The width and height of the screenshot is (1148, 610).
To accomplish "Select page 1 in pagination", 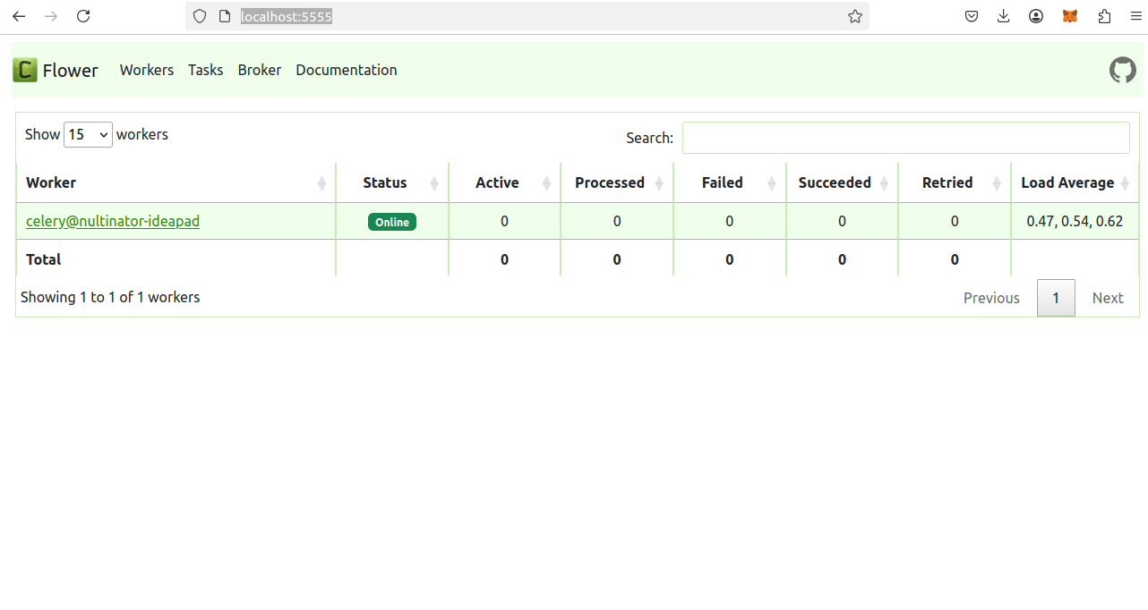I will pyautogui.click(x=1056, y=298).
